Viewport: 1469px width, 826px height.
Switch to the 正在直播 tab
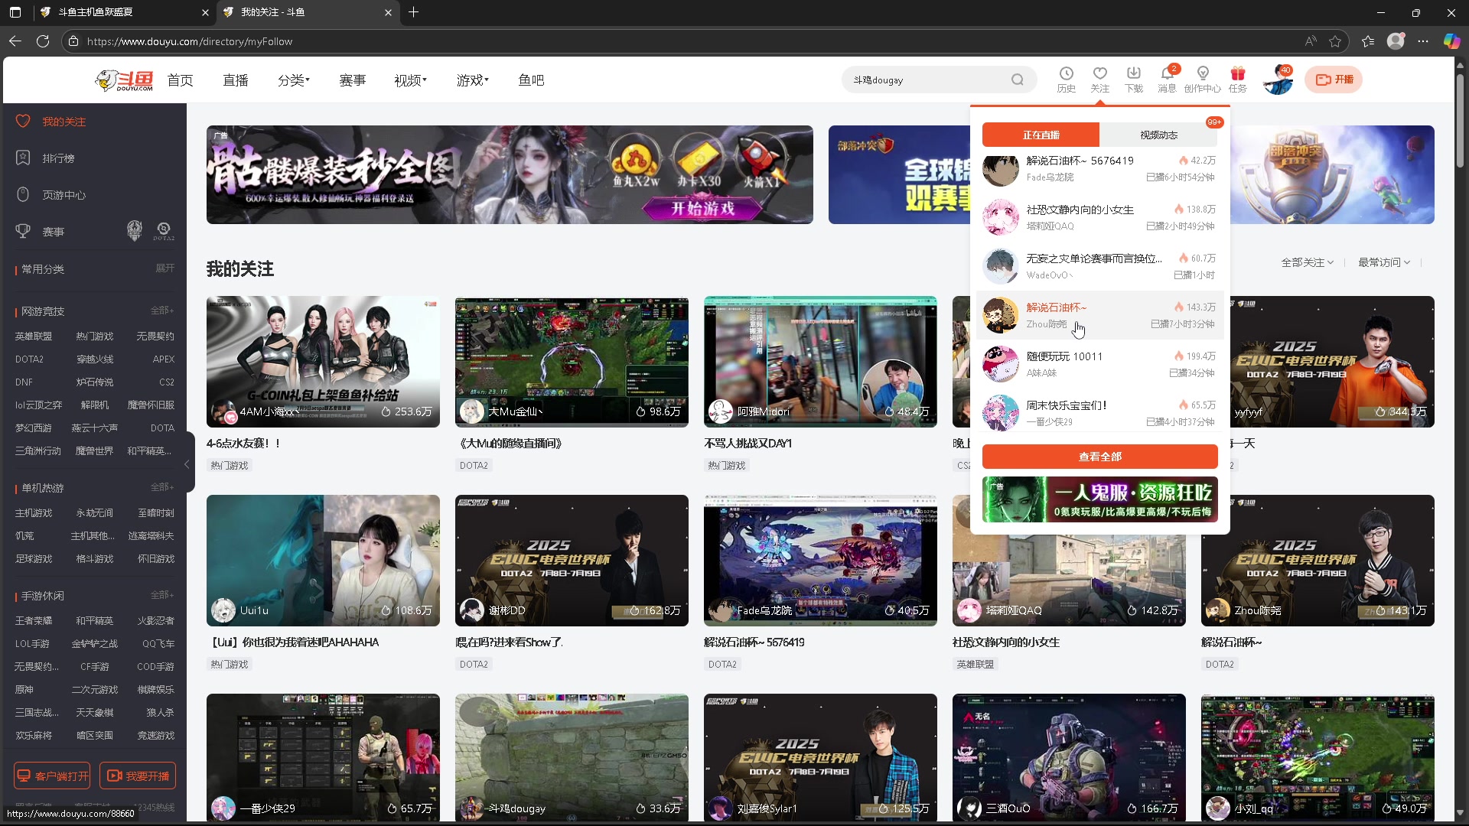click(x=1041, y=135)
